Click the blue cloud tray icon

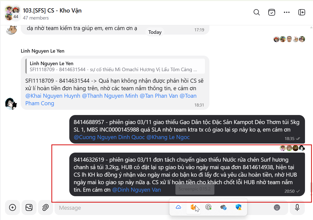178,207
